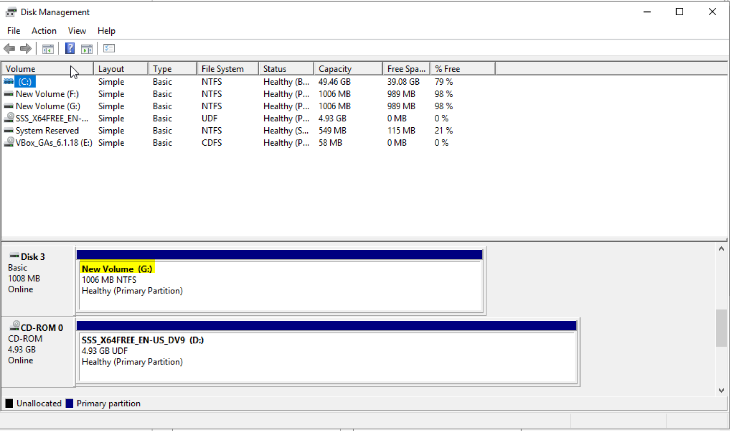The width and height of the screenshot is (730, 431).
Task: Click the 79 % free cell
Action: [444, 82]
